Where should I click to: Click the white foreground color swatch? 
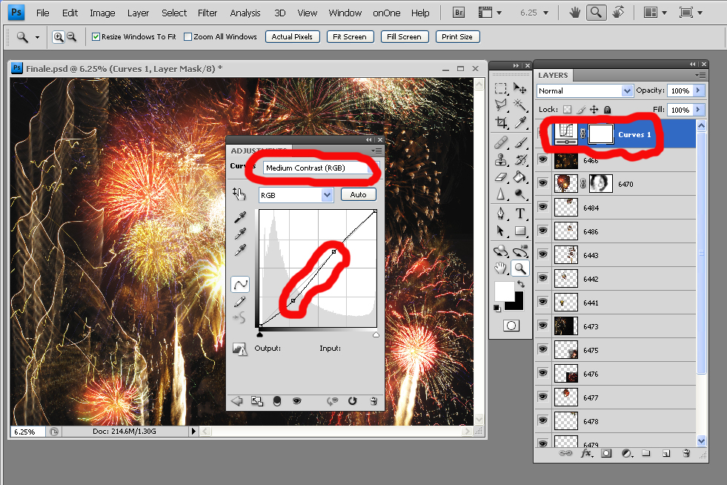[x=505, y=291]
